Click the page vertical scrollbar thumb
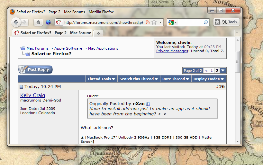Viewport: 263px width, 165px height. point(237,62)
